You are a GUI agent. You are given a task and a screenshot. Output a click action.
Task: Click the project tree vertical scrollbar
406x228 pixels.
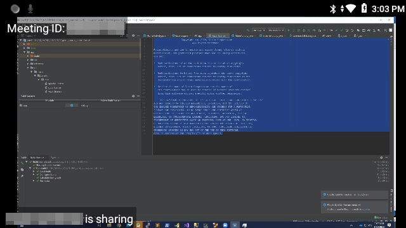tap(140, 49)
